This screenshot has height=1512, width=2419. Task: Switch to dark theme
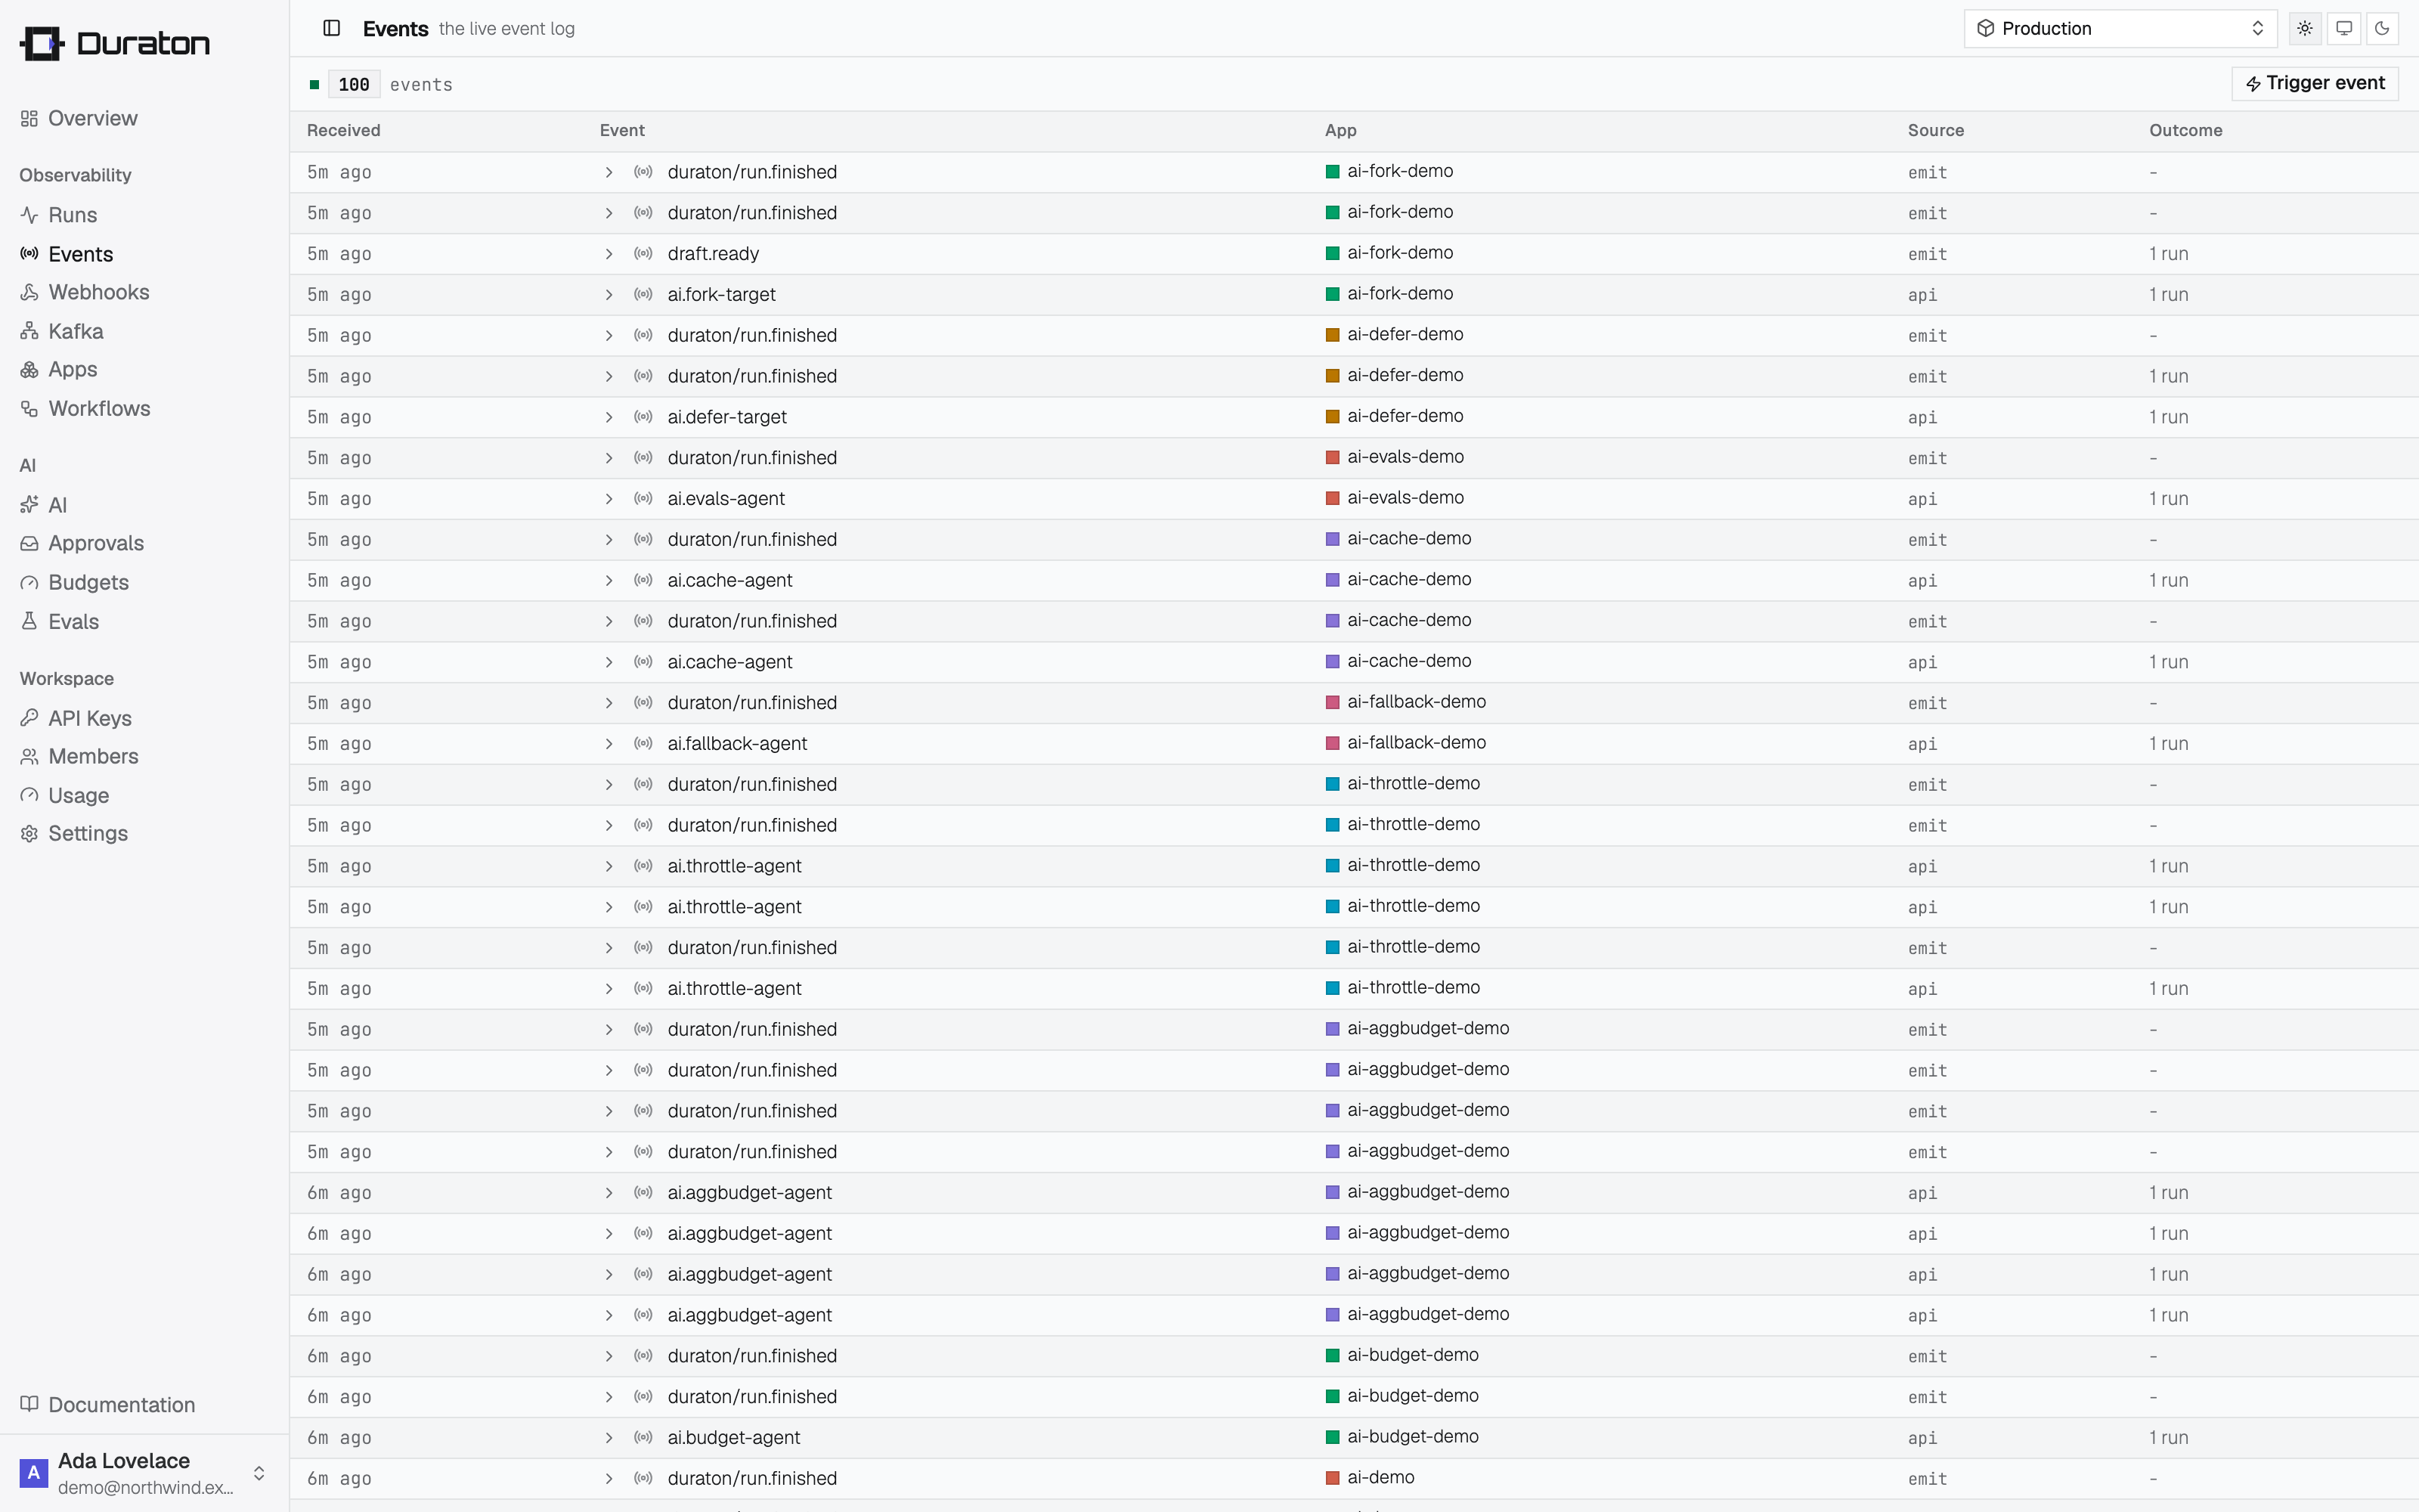[x=2382, y=28]
